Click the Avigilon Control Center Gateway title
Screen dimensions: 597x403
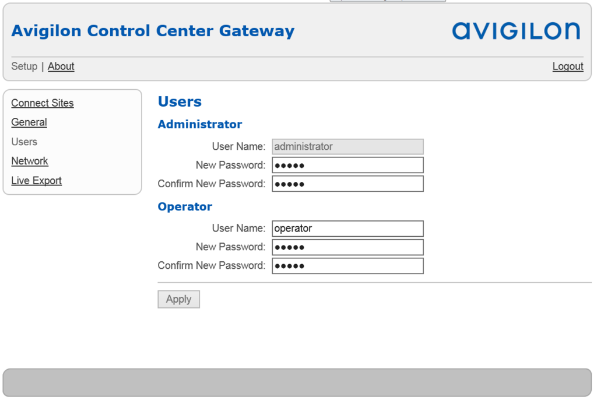tap(153, 31)
